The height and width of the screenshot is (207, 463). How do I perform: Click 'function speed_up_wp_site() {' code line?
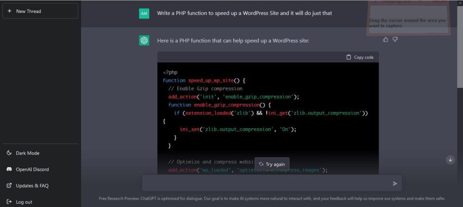point(204,80)
